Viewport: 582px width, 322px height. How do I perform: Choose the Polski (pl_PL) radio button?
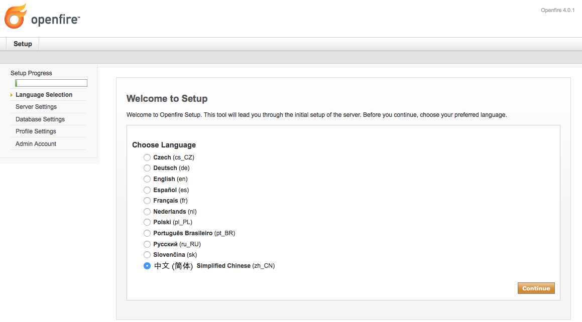[147, 222]
